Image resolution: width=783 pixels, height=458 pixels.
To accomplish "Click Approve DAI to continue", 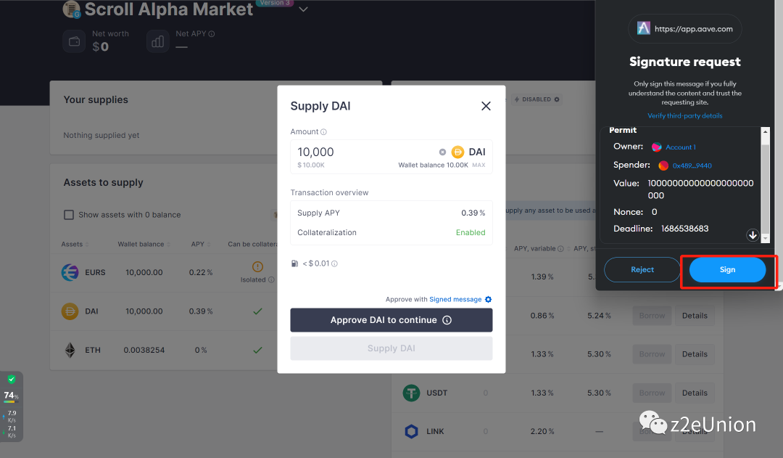I will (x=391, y=320).
